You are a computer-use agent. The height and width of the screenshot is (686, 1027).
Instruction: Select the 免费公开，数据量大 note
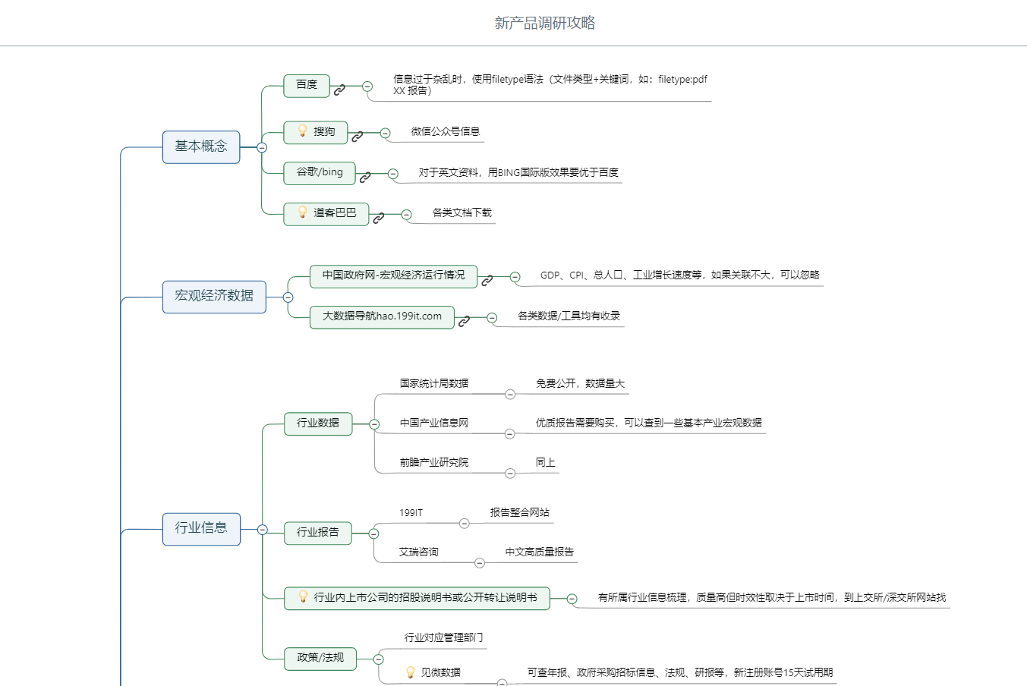(x=581, y=383)
